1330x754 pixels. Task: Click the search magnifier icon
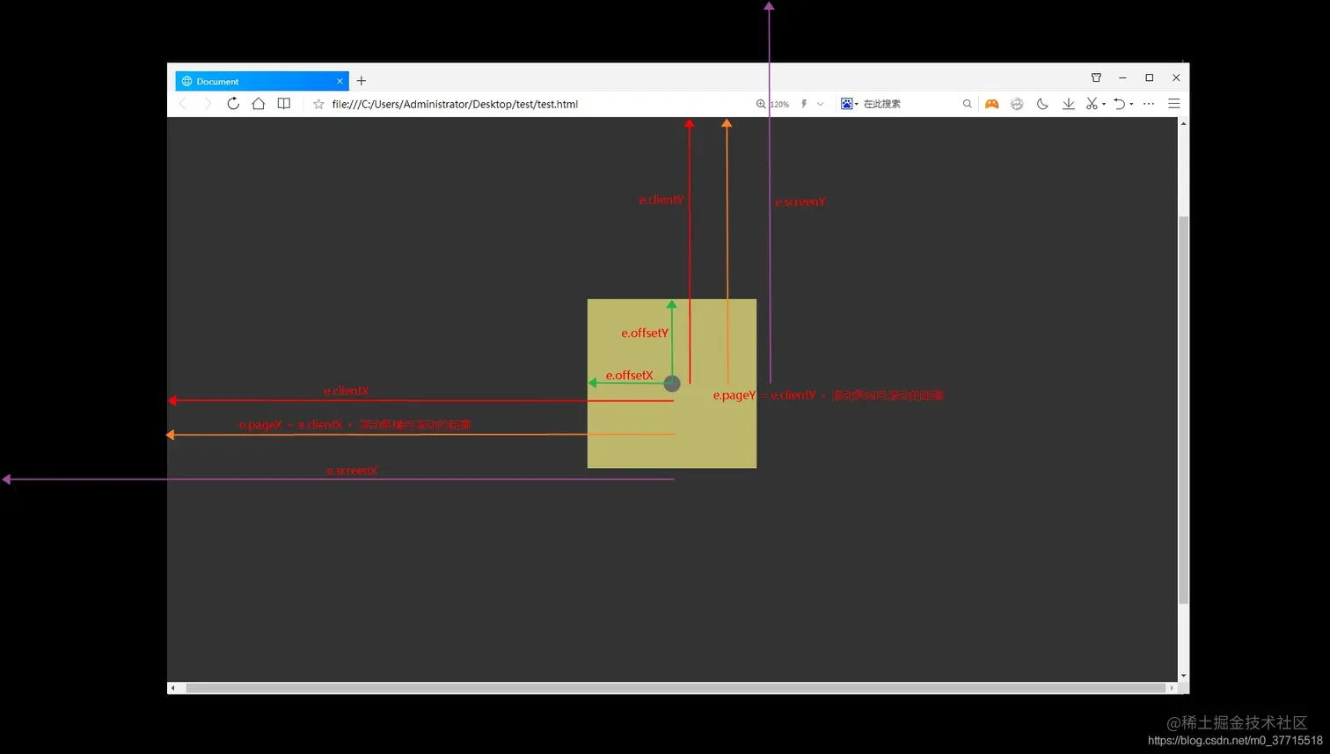(x=968, y=104)
